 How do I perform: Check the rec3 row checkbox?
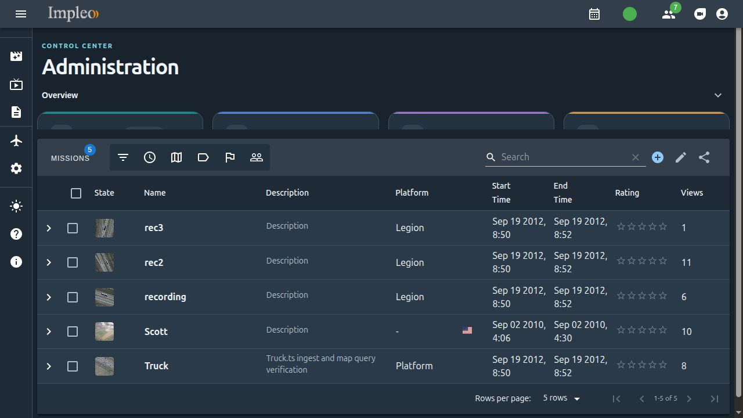(73, 228)
